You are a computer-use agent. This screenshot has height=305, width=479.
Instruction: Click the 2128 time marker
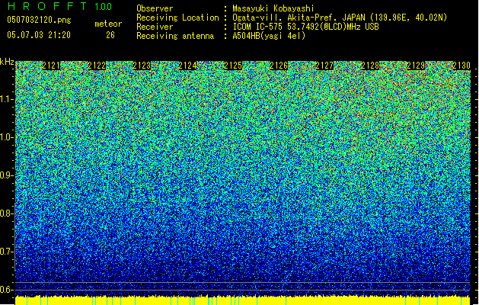(x=370, y=66)
